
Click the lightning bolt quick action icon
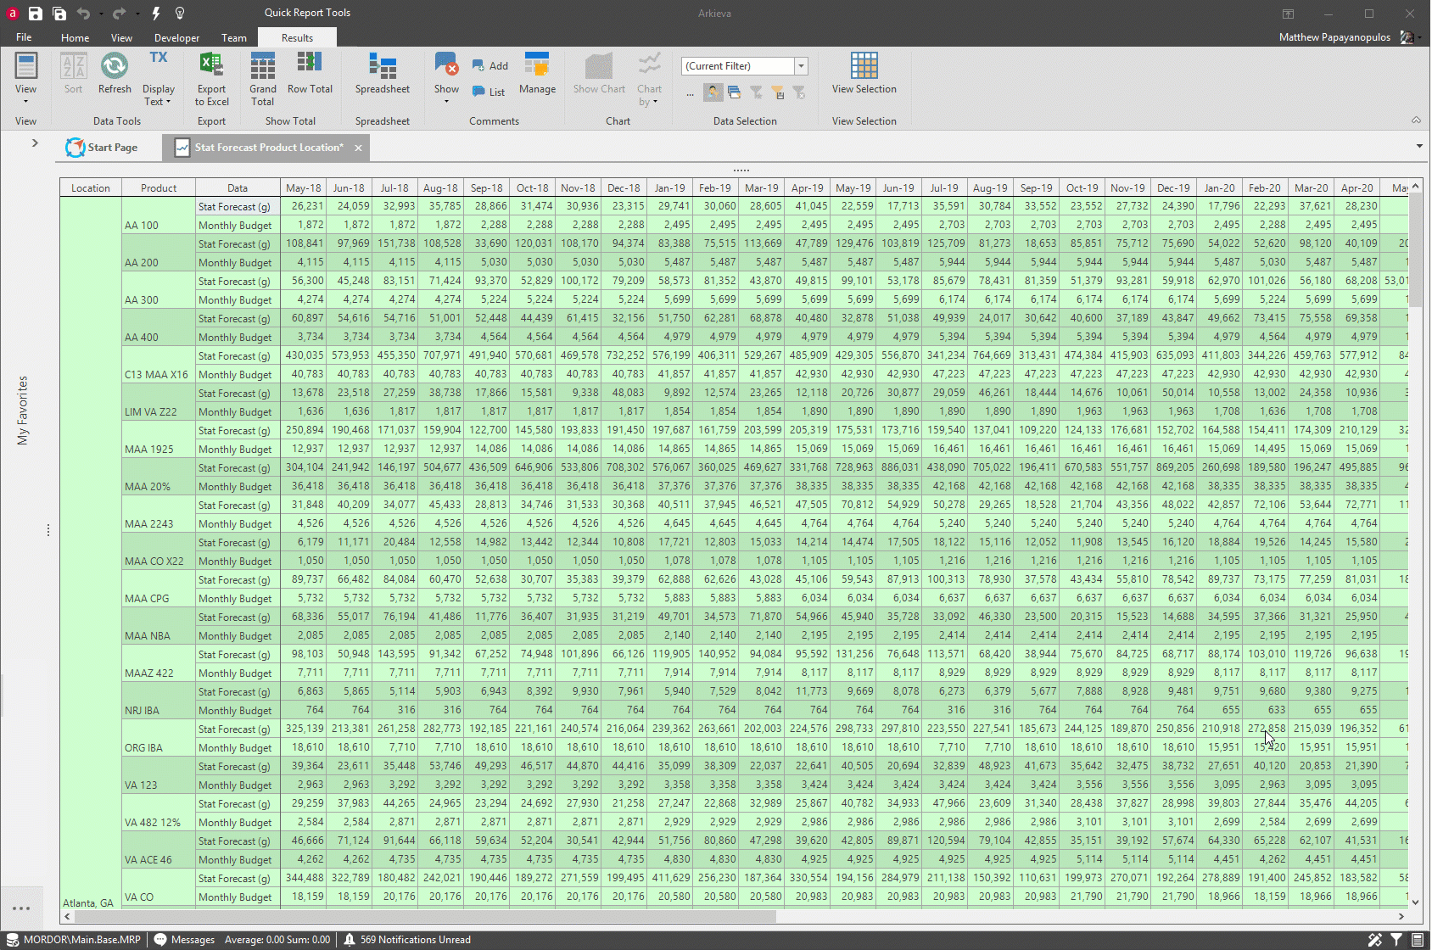156,14
